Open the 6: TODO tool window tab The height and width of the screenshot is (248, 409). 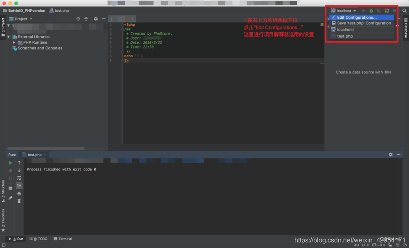click(38, 239)
